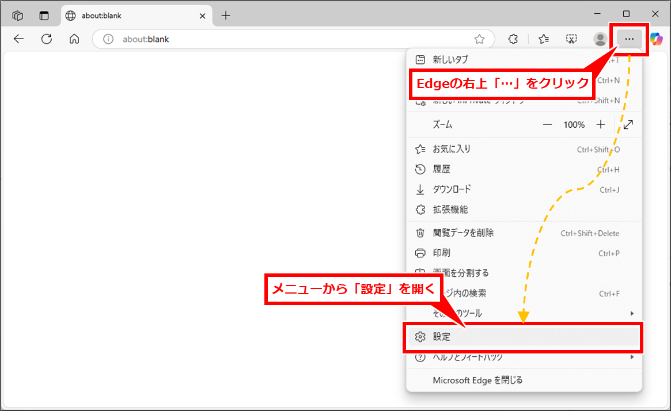The width and height of the screenshot is (671, 411).
Task: Open 設定 from the menu
Action: 524,337
